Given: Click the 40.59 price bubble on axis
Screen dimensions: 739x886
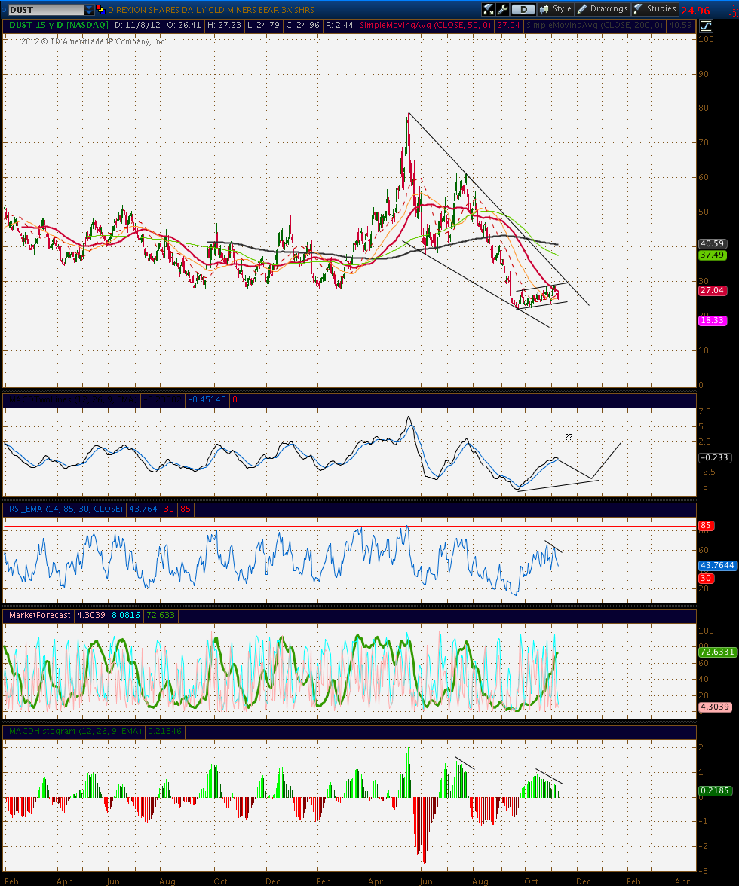Looking at the screenshot, I should (x=712, y=243).
